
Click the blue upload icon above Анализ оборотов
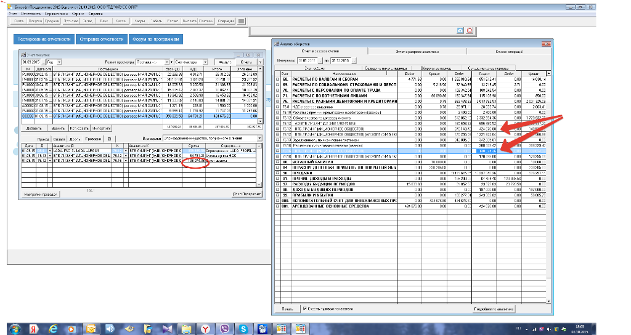click(460, 30)
